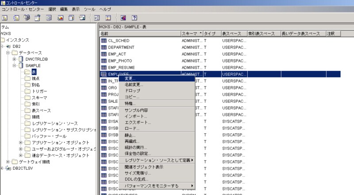Open the ヘルプ menu in the menu bar
Image resolution: width=354 pixels, height=195 pixels.
pyautogui.click(x=105, y=9)
